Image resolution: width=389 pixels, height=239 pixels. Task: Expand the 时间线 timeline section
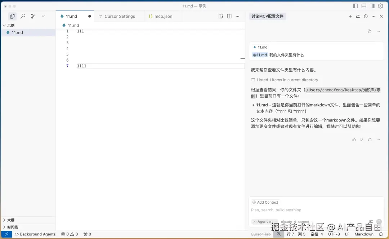tap(28, 227)
